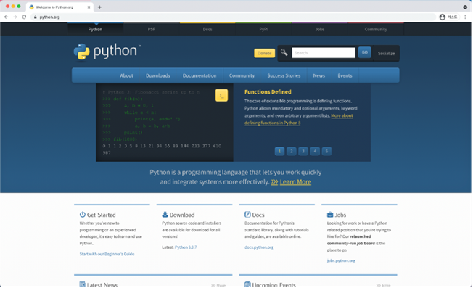Image resolution: width=473 pixels, height=288 pixels.
Task: Click the Learn More link
Action: [x=295, y=182]
